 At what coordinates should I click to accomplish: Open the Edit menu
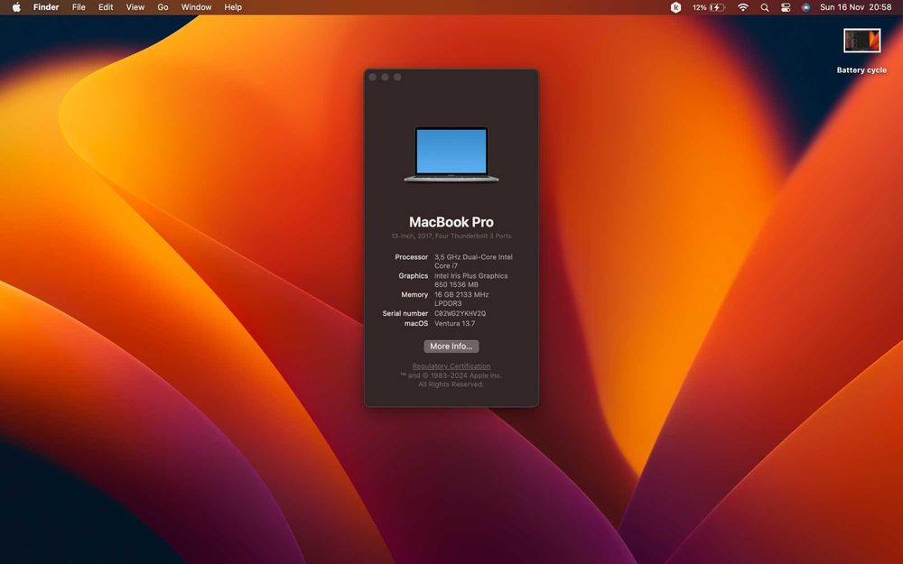tap(106, 7)
